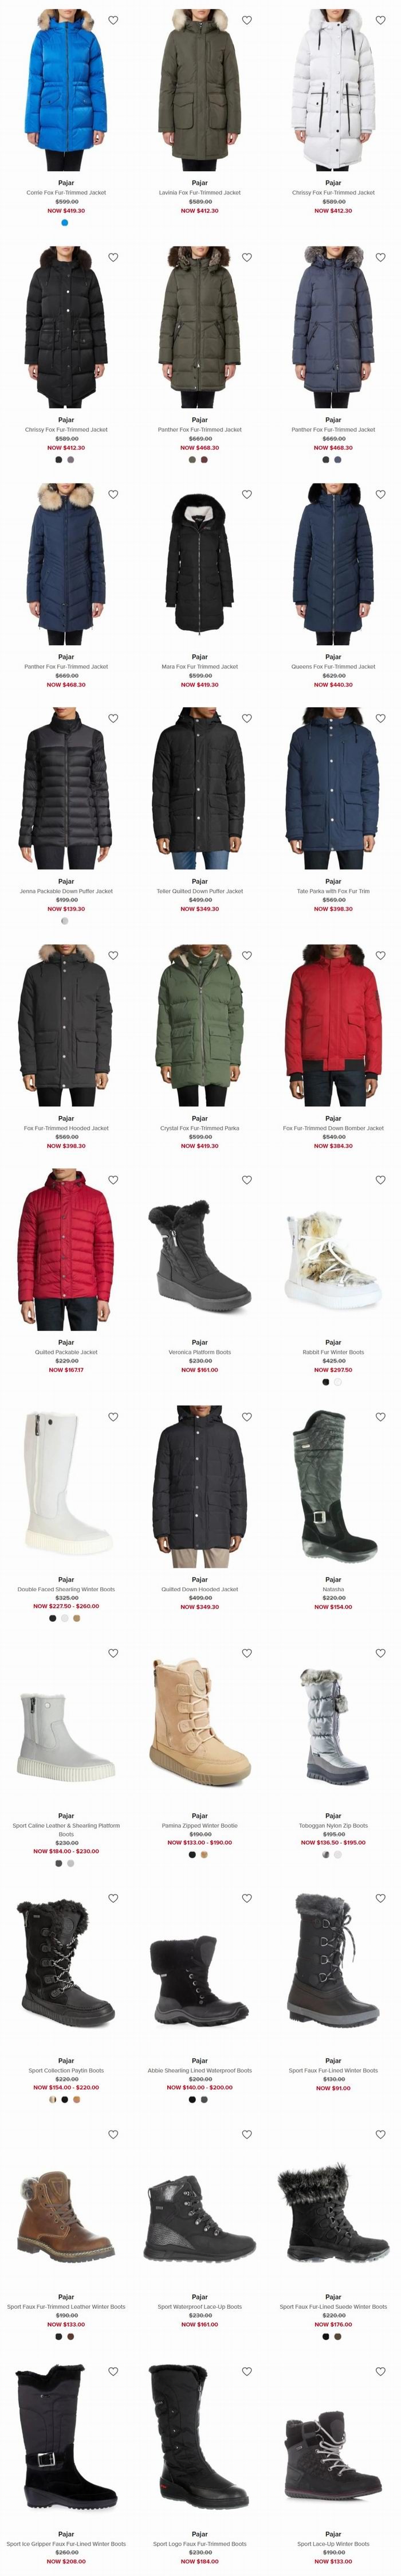
Task: Open the Queens Fox Fur-Trimmed Jacket link
Action: [333, 667]
